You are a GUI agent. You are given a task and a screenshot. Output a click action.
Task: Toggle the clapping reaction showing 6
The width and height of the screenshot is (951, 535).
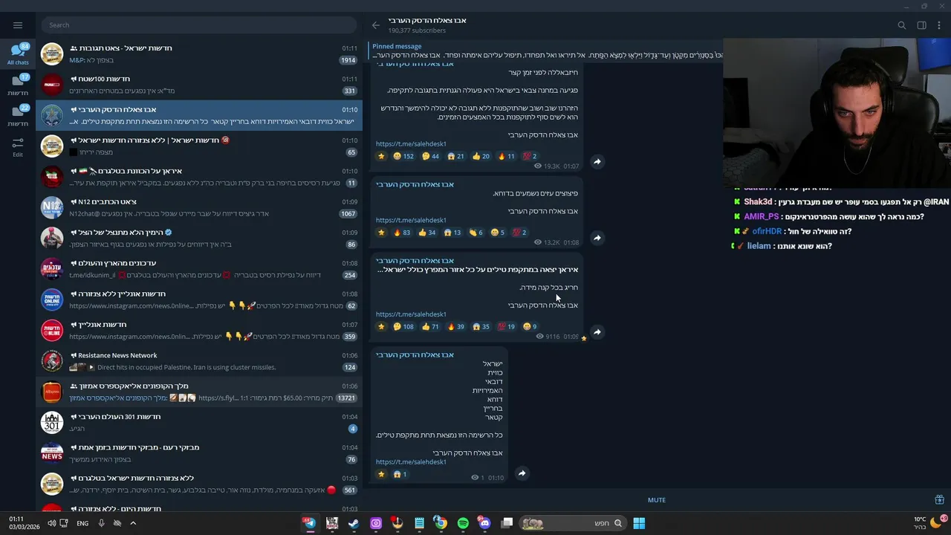point(475,233)
